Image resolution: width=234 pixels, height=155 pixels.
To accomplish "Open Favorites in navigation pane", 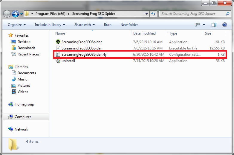I will 22,35.
